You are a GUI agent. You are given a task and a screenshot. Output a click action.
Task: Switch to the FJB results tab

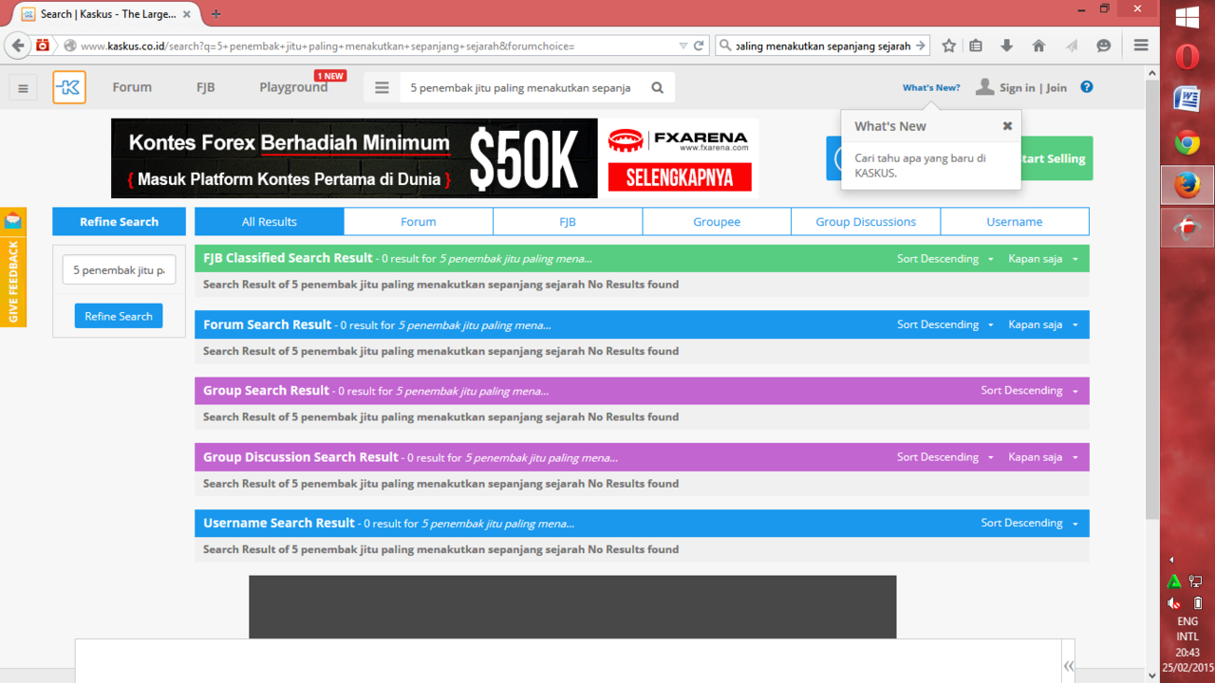[x=568, y=221]
